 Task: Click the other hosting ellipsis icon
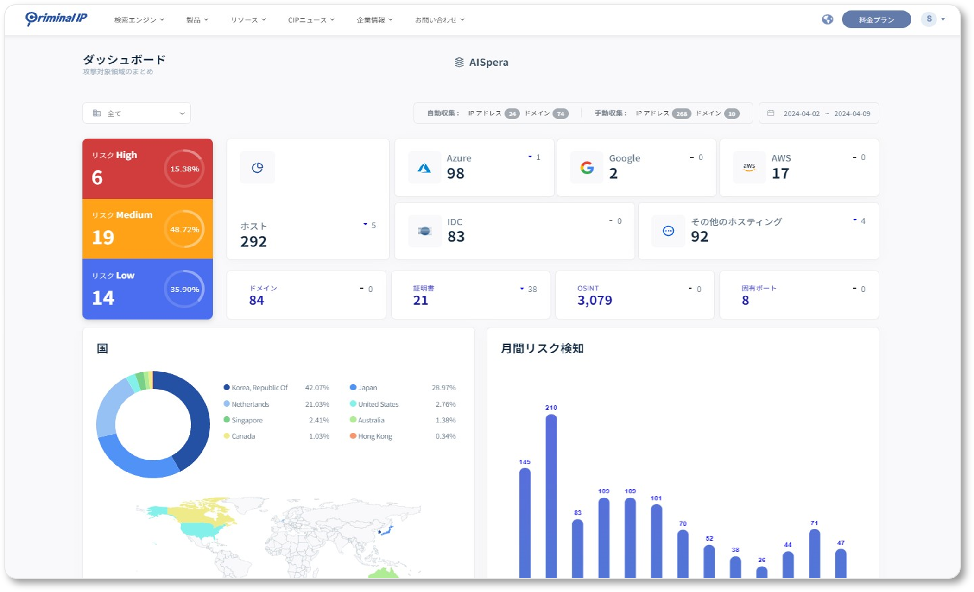668,231
